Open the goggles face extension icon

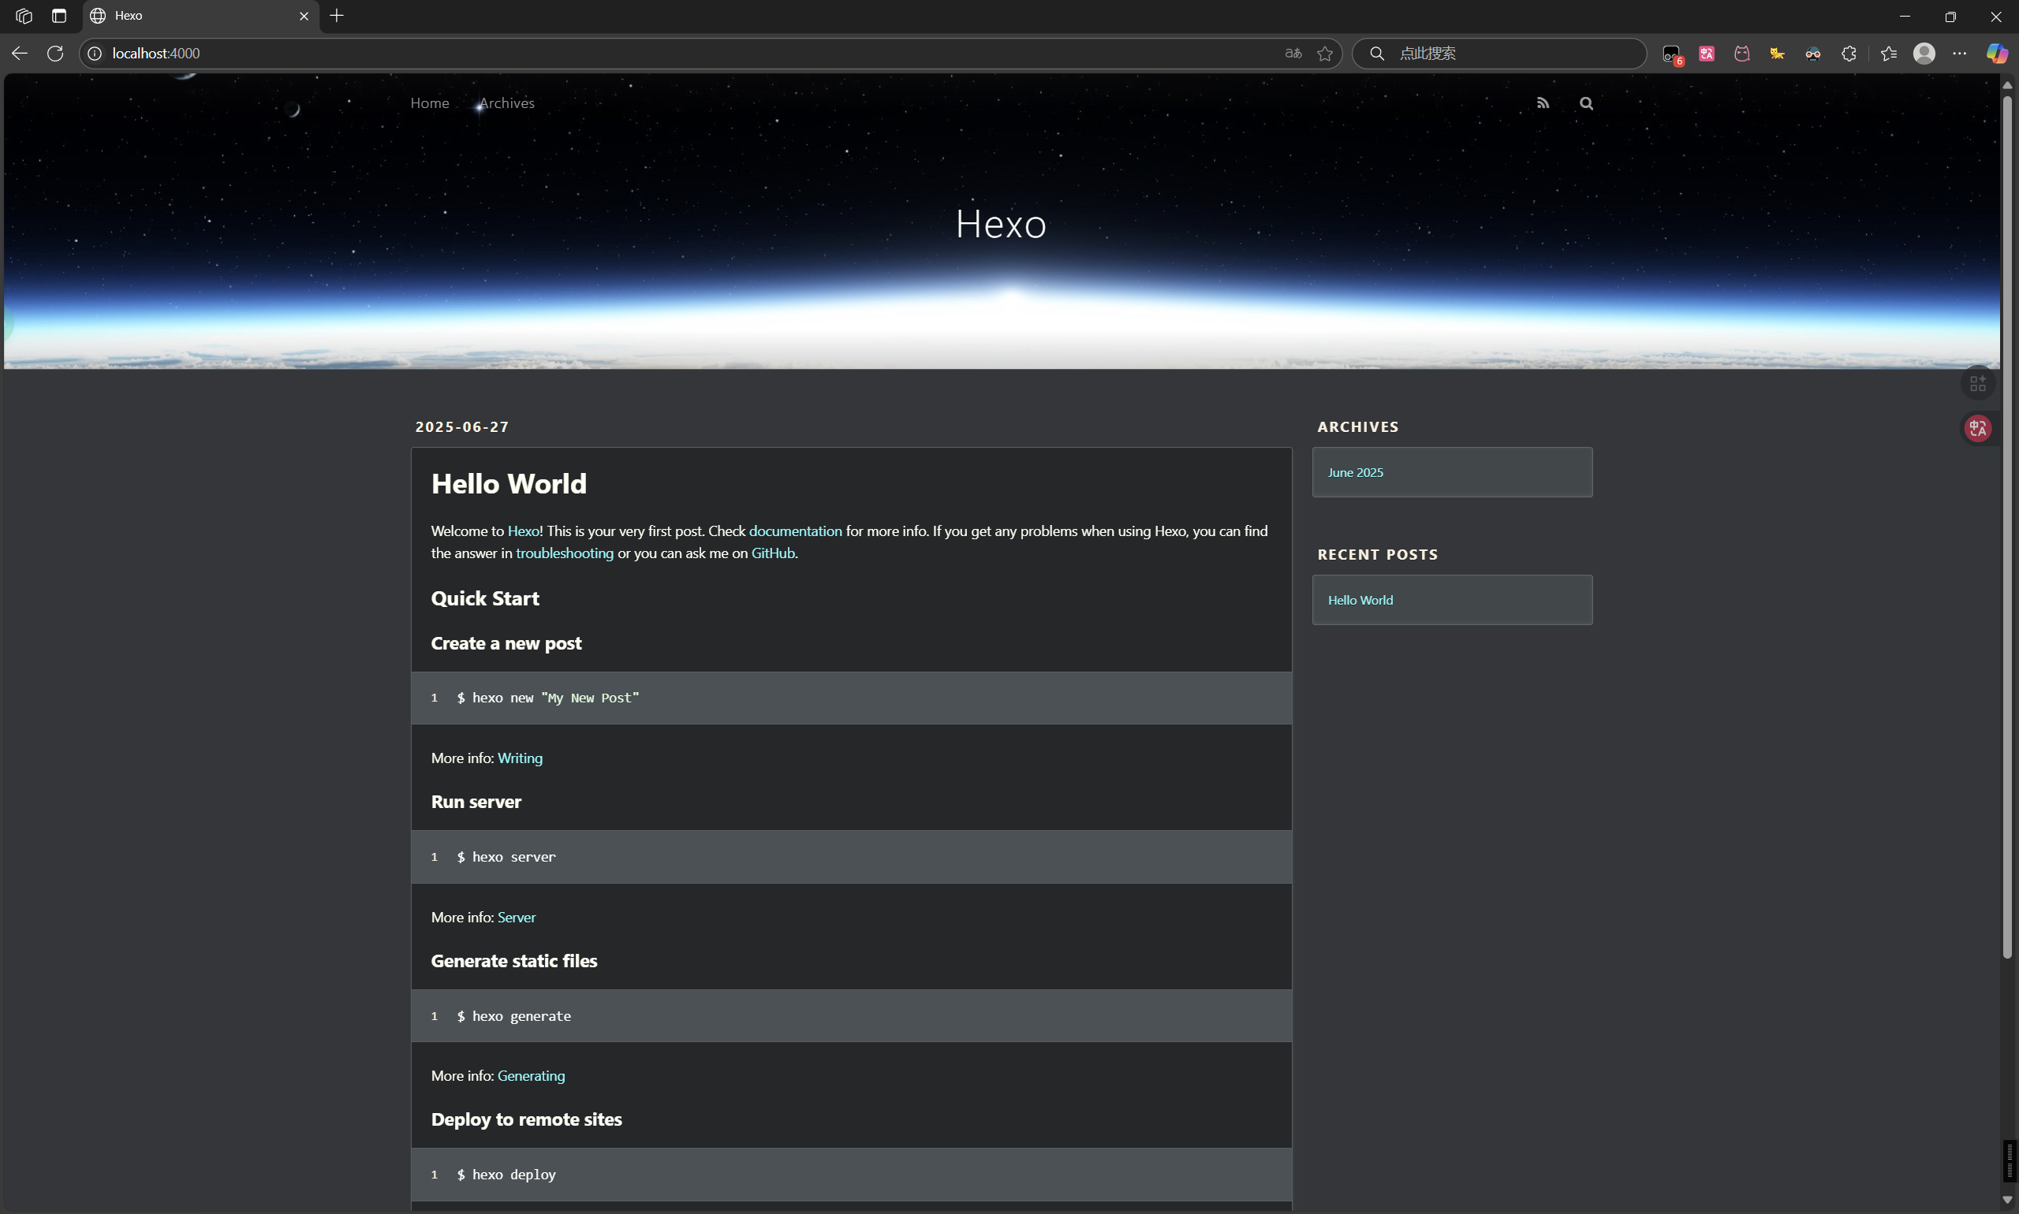tap(1813, 54)
